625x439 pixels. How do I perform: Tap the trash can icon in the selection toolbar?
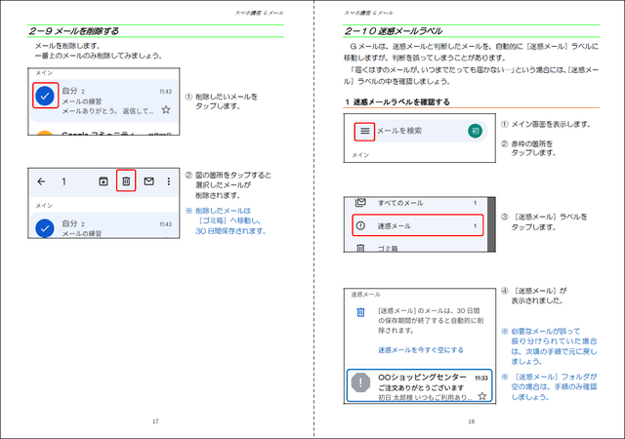pos(126,181)
